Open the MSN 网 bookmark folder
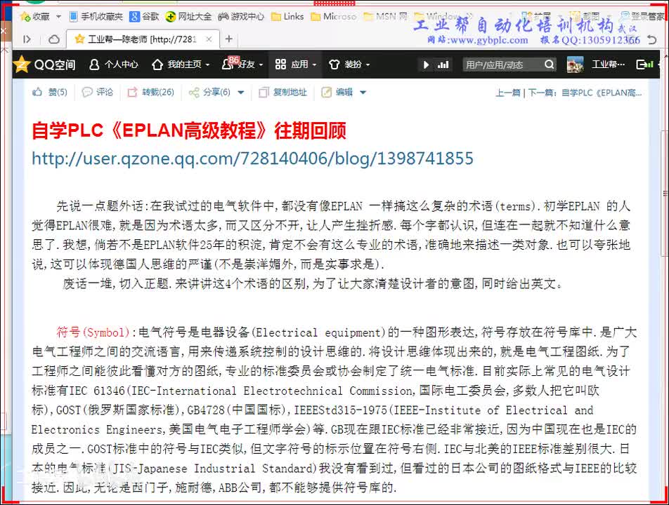Screen dimensions: 669x505 coord(386,16)
